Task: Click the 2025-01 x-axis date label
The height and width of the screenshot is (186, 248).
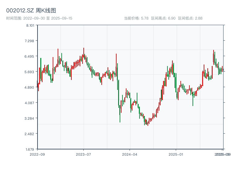Action: [176, 154]
